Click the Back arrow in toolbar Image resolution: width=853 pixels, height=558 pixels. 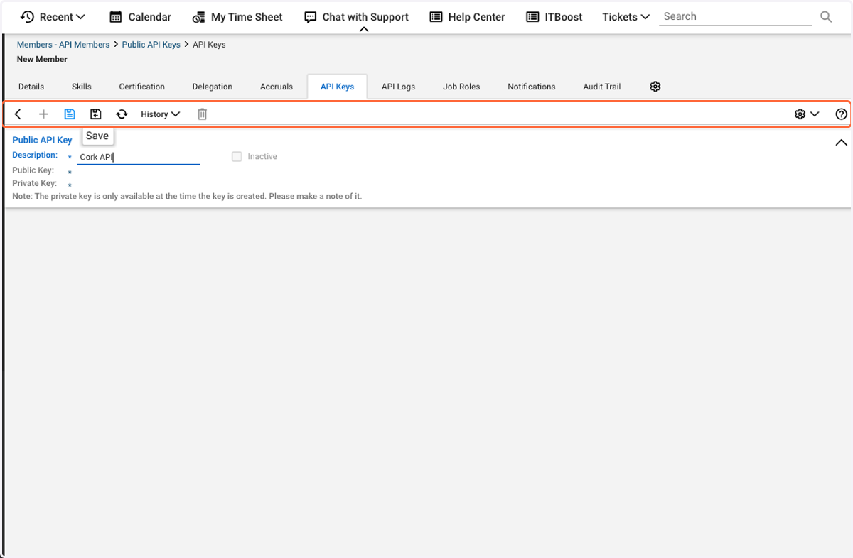(x=18, y=114)
